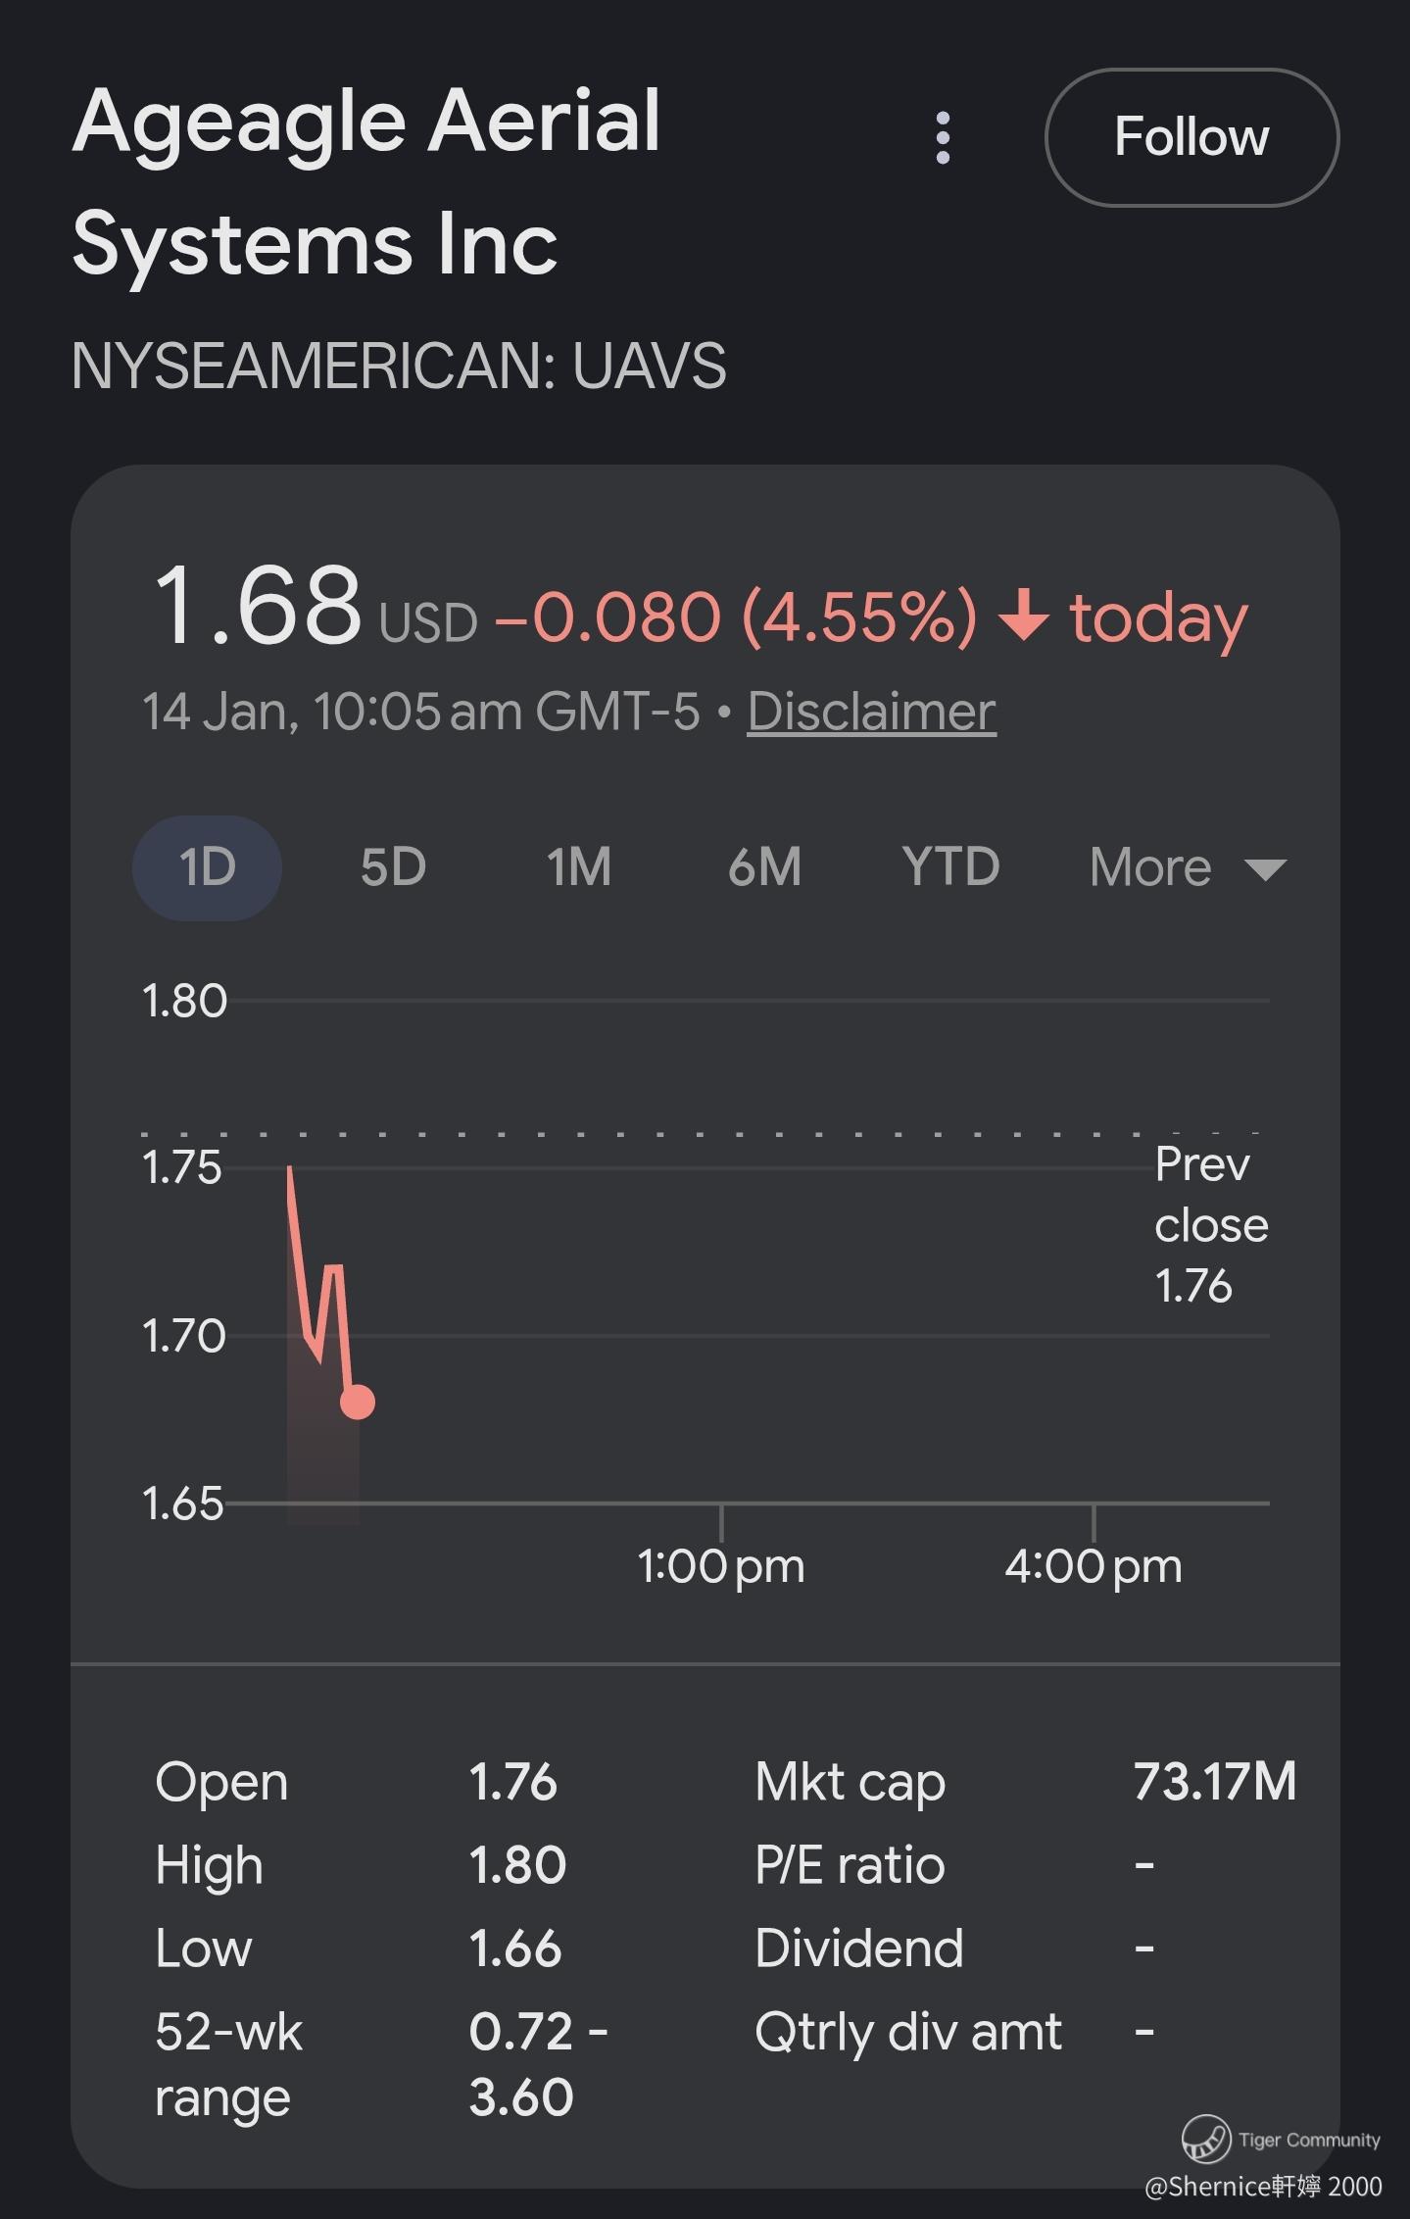Click the Prev close 1.76 label
This screenshot has width=1410, height=2219.
point(1210,1225)
